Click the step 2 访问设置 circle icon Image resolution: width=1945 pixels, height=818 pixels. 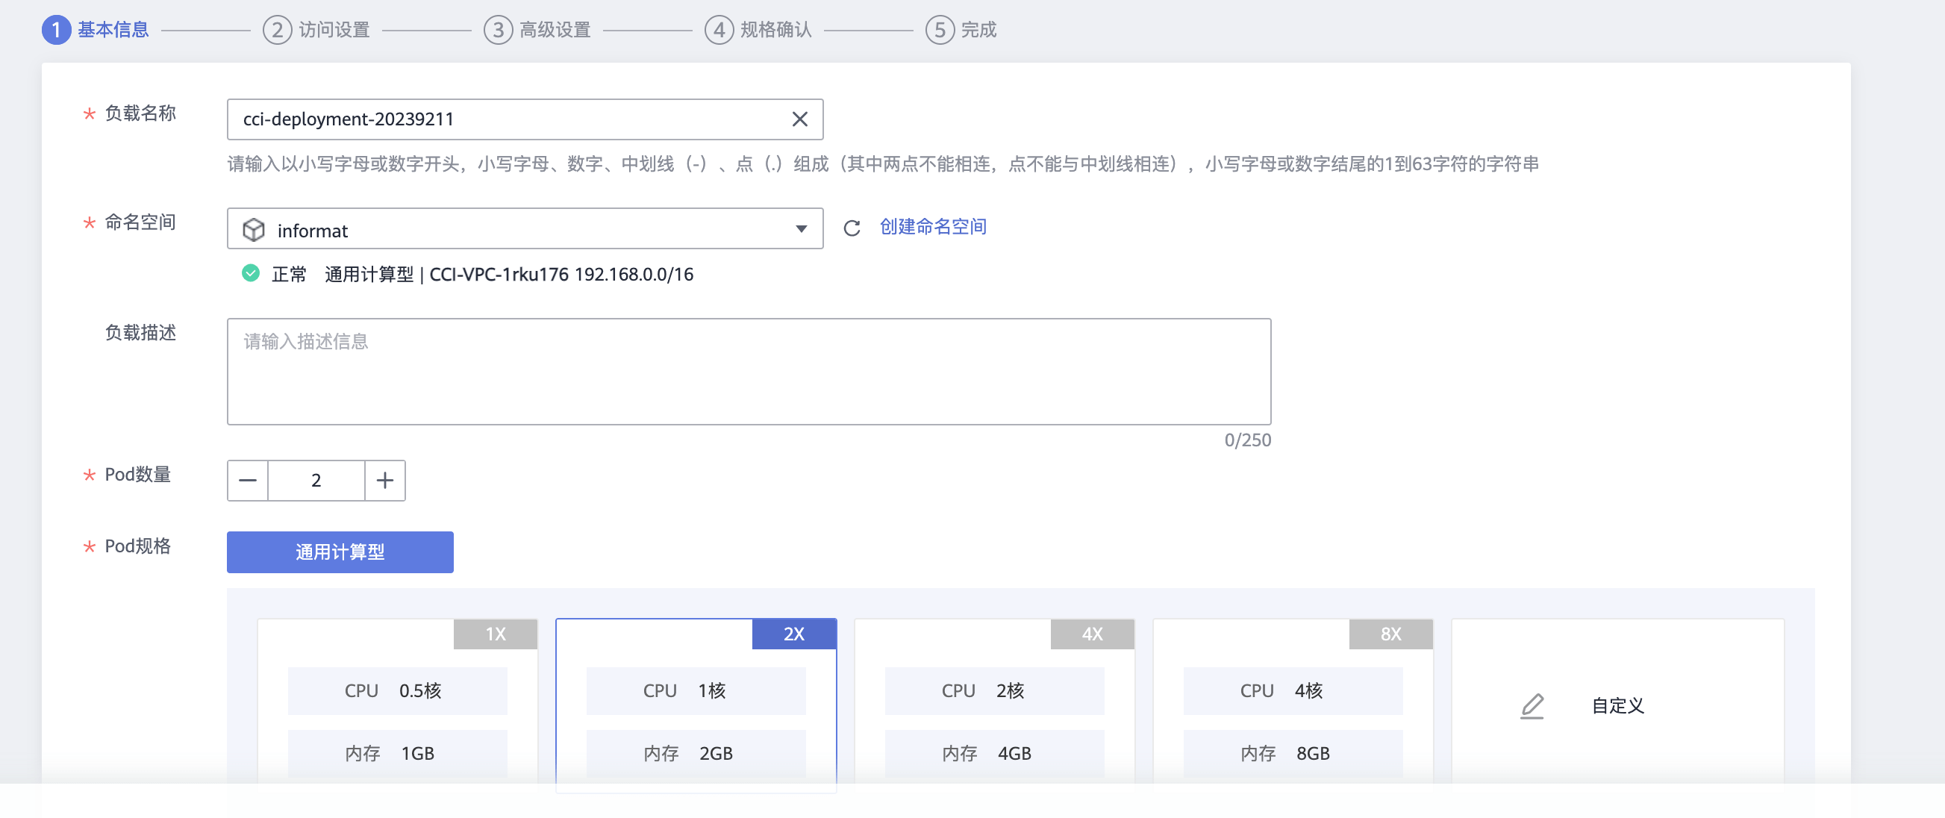tap(276, 30)
